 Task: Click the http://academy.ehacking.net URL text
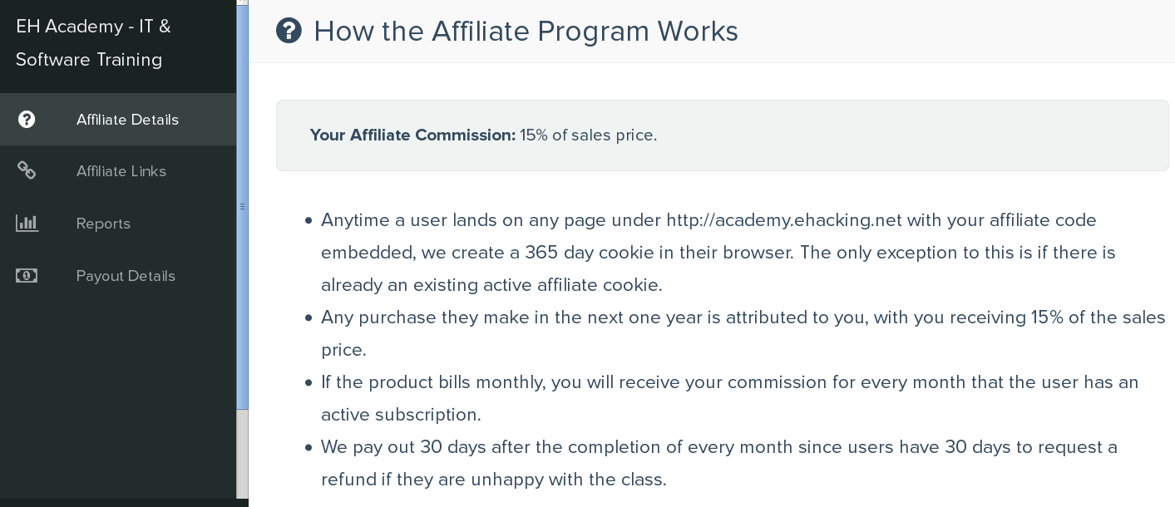point(783,220)
